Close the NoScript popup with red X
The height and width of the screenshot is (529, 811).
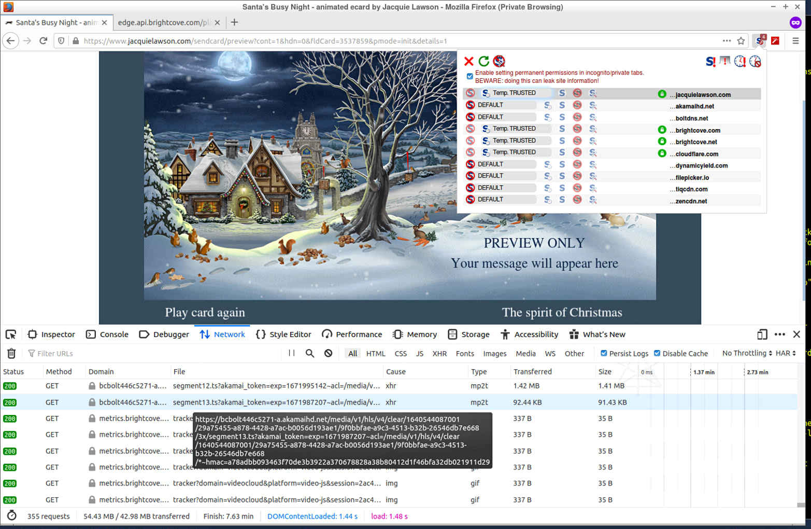468,61
